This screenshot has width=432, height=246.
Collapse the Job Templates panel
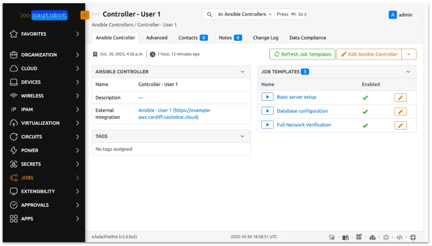[x=408, y=72]
